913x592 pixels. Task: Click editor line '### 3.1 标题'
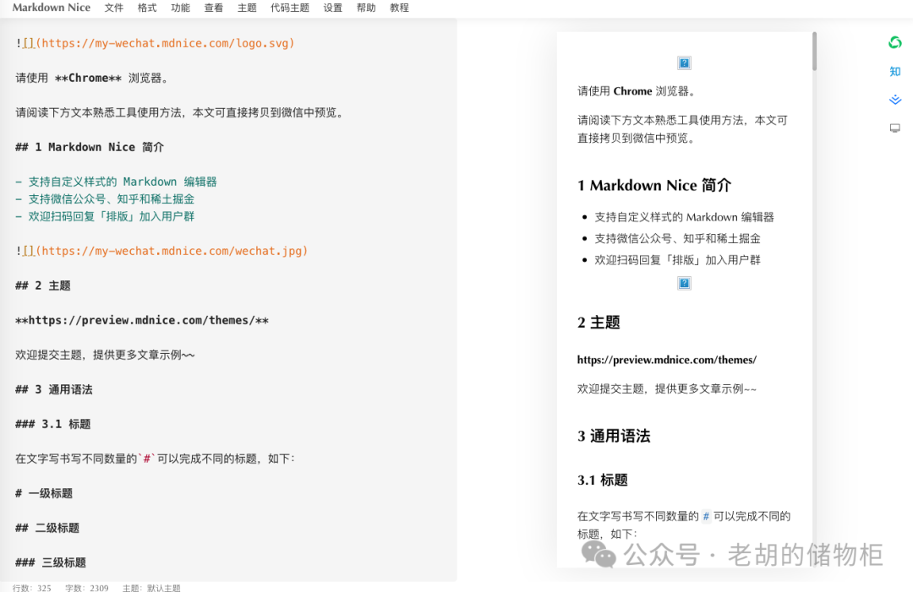coord(53,424)
